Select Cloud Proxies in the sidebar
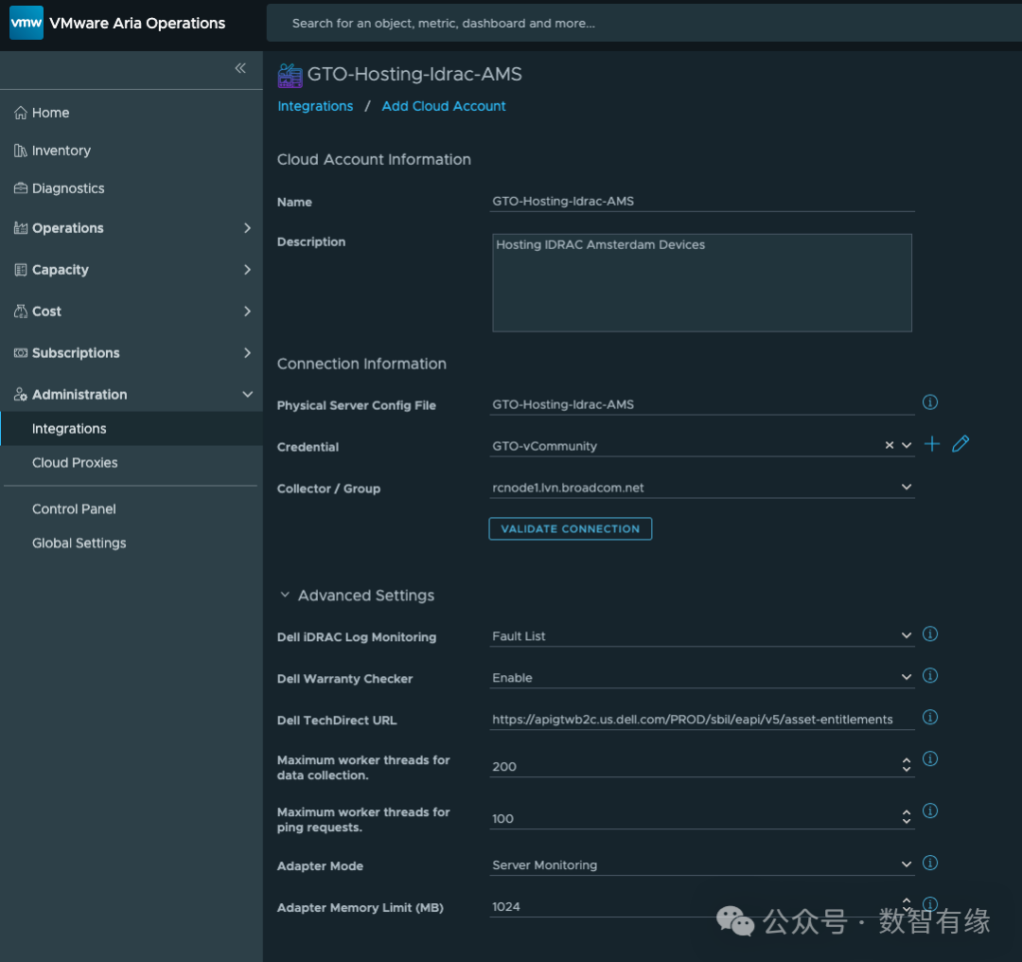The width and height of the screenshot is (1022, 962). (x=75, y=462)
